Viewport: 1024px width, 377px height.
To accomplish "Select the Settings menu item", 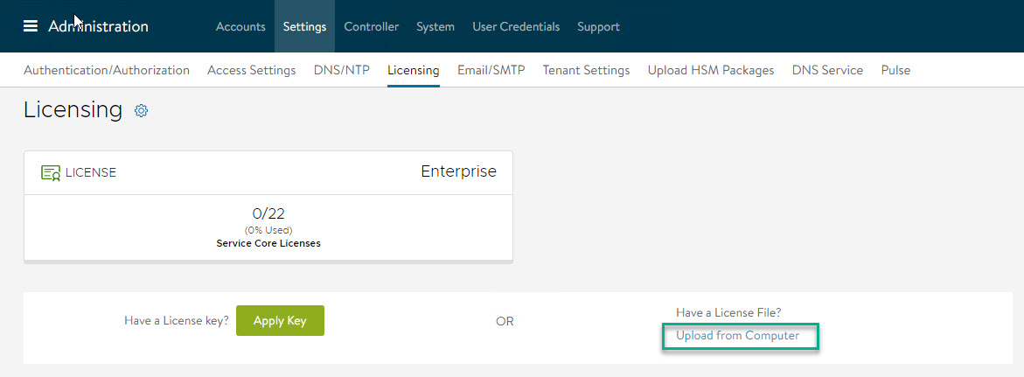I will point(304,26).
